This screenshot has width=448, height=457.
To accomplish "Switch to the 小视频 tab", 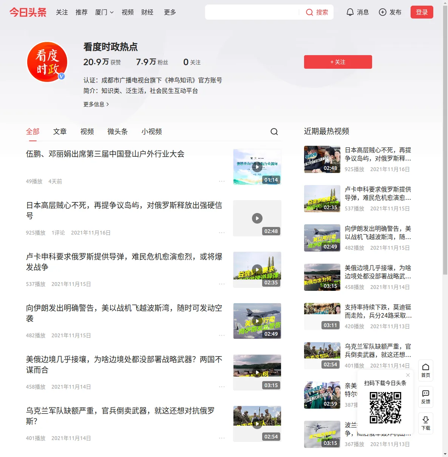I will tap(151, 131).
